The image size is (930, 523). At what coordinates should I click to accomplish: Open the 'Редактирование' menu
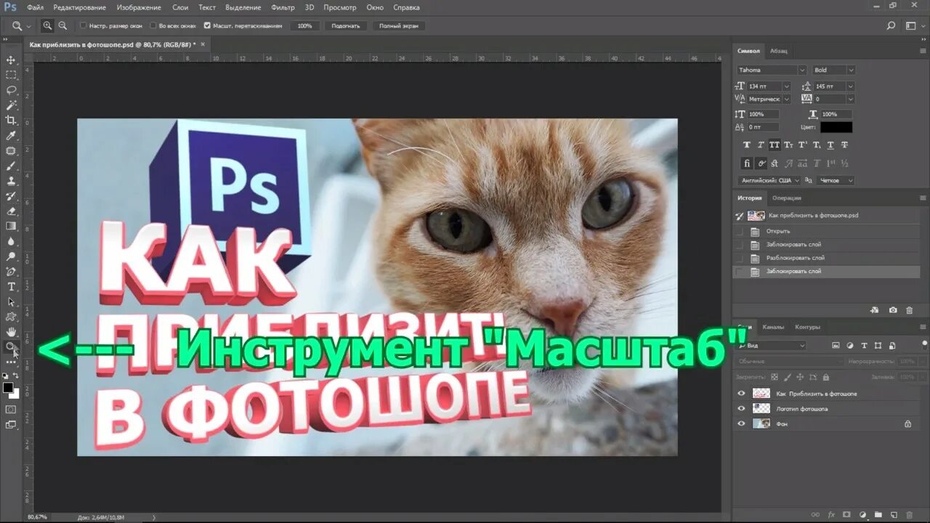[x=79, y=7]
